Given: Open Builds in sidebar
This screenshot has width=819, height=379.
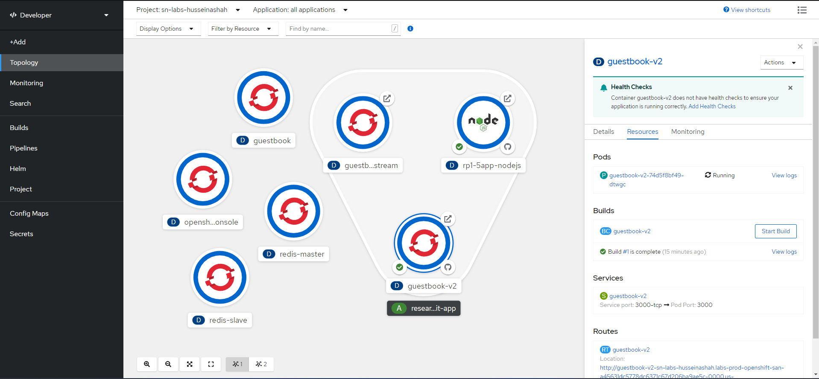Looking at the screenshot, I should point(61,127).
